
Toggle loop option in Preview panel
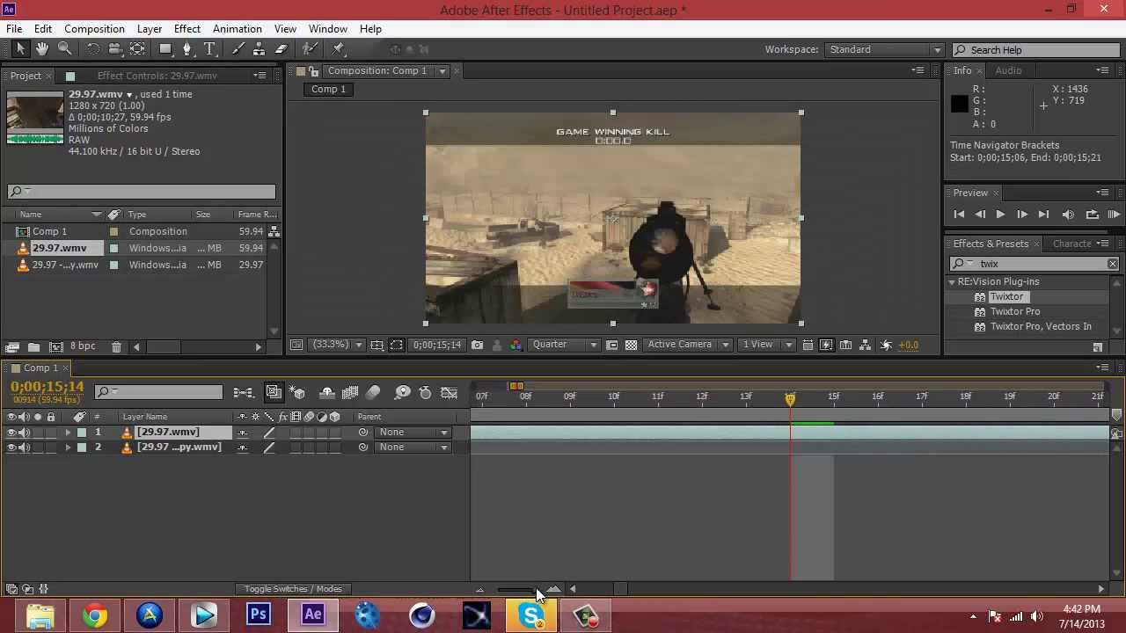click(x=1092, y=215)
